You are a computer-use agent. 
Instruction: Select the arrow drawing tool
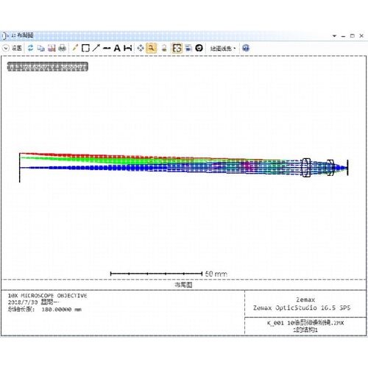pyautogui.click(x=96, y=48)
